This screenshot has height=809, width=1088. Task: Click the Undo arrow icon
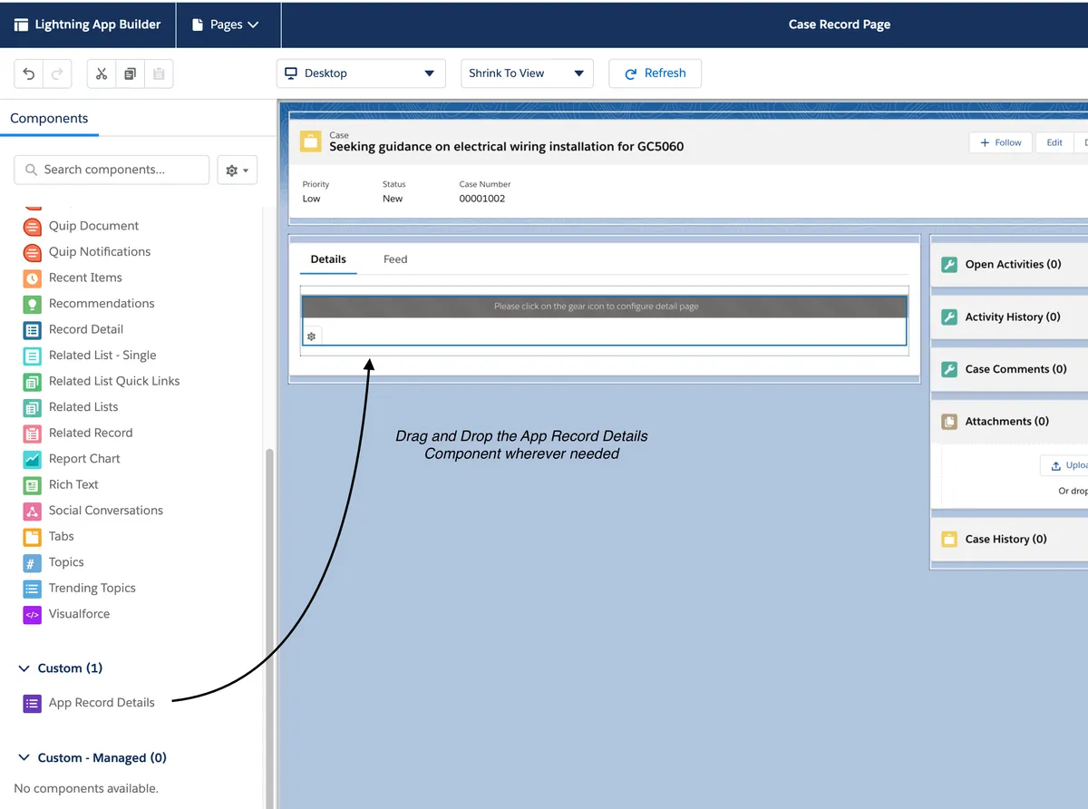point(29,73)
